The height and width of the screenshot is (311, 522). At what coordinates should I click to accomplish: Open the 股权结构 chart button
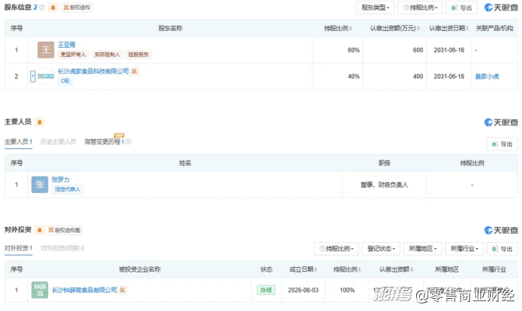click(76, 8)
